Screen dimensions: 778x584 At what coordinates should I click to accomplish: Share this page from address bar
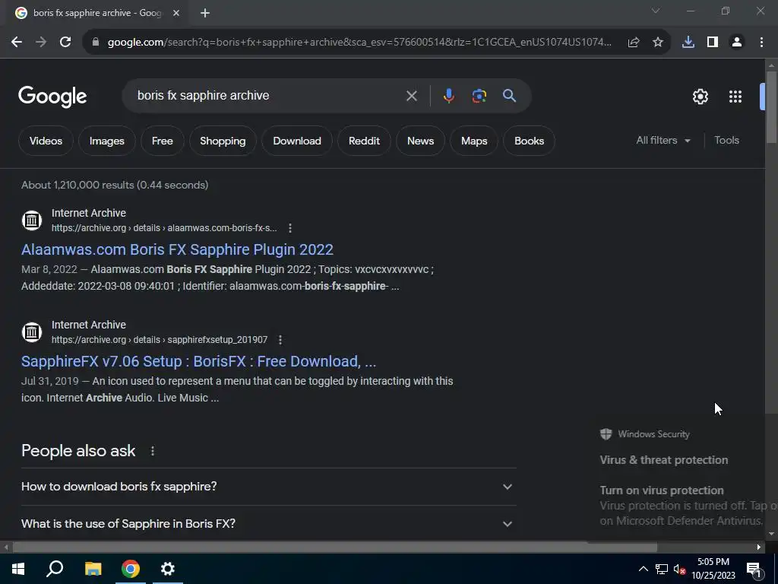[x=634, y=43]
